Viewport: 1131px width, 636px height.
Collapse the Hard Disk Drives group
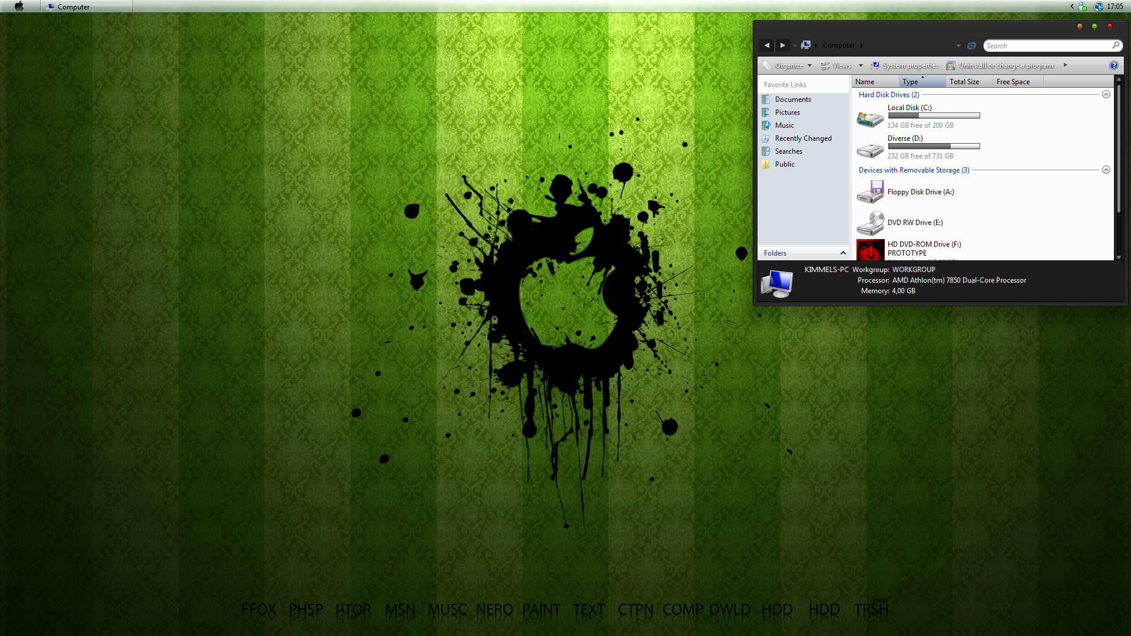[x=1106, y=94]
